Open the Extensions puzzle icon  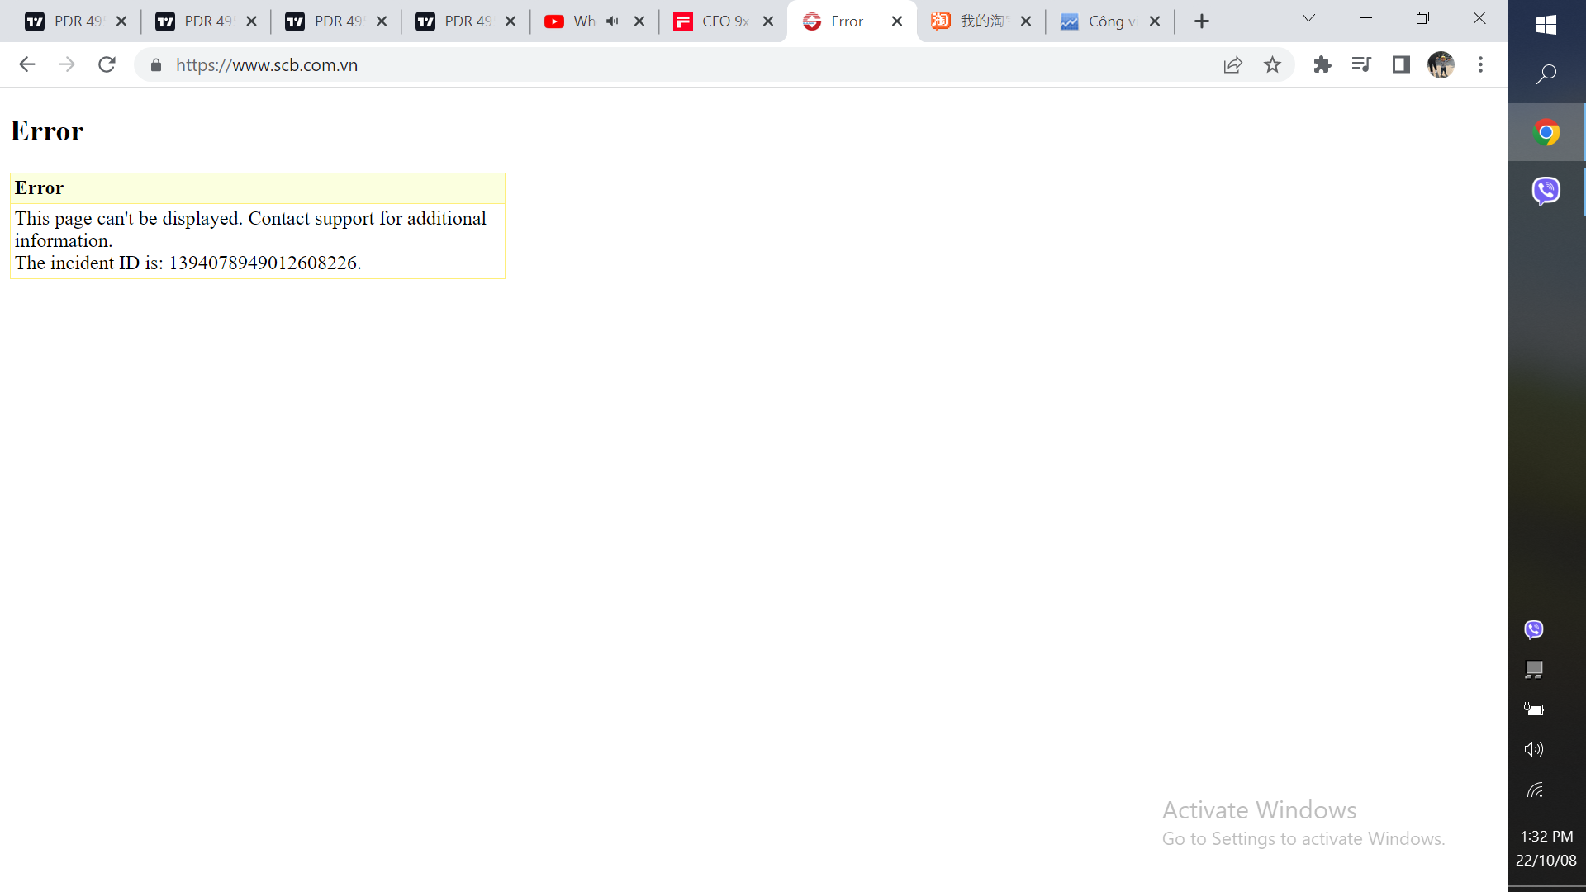click(1322, 64)
